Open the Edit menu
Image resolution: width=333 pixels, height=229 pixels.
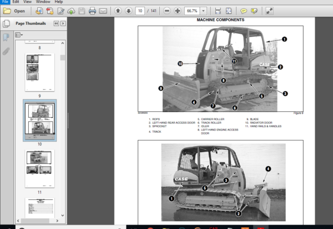point(16,2)
